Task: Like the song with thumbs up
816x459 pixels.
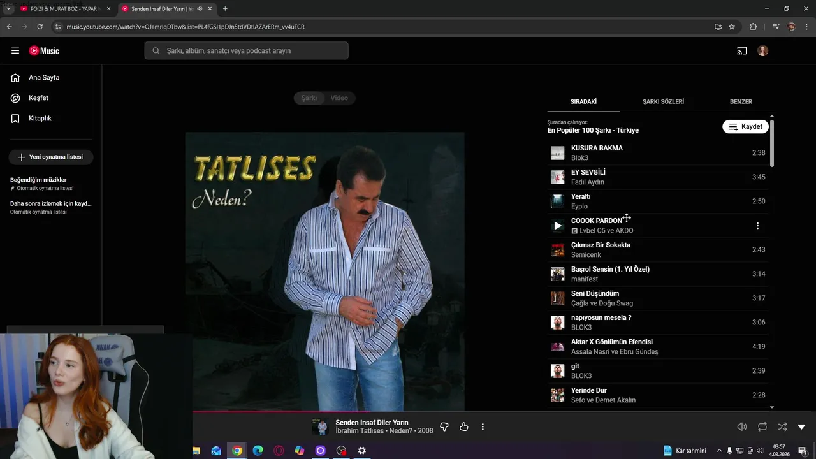Action: point(464,426)
